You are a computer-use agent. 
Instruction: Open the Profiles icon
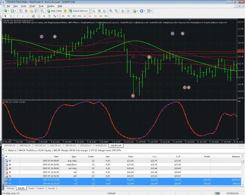(x=12, y=11)
